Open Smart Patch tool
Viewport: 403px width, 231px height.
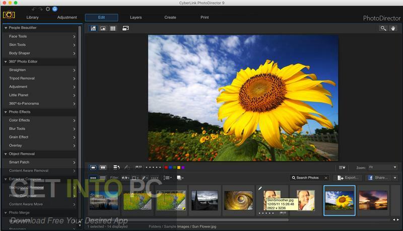40,162
